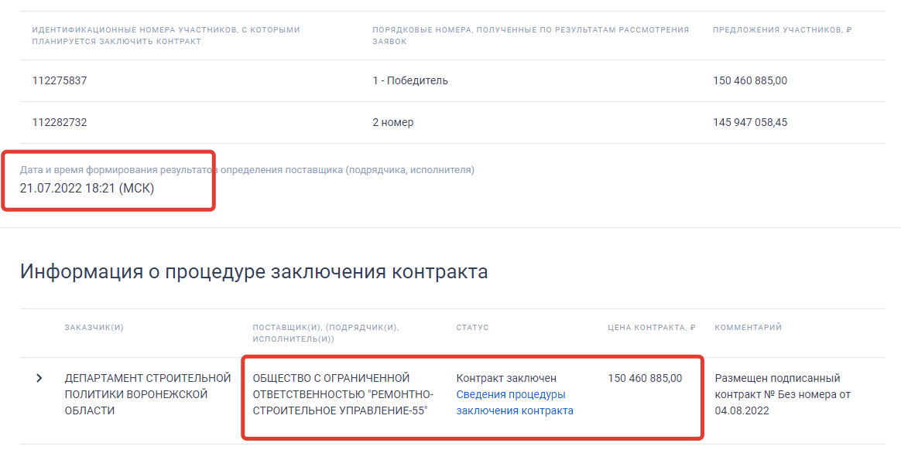Image resolution: width=901 pixels, height=453 pixels.
Task: Click the ПОСТАВЩИК(И) column header
Action: click(x=325, y=333)
